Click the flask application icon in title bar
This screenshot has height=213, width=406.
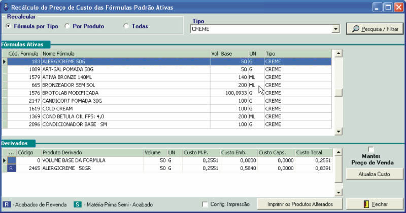tap(6, 7)
